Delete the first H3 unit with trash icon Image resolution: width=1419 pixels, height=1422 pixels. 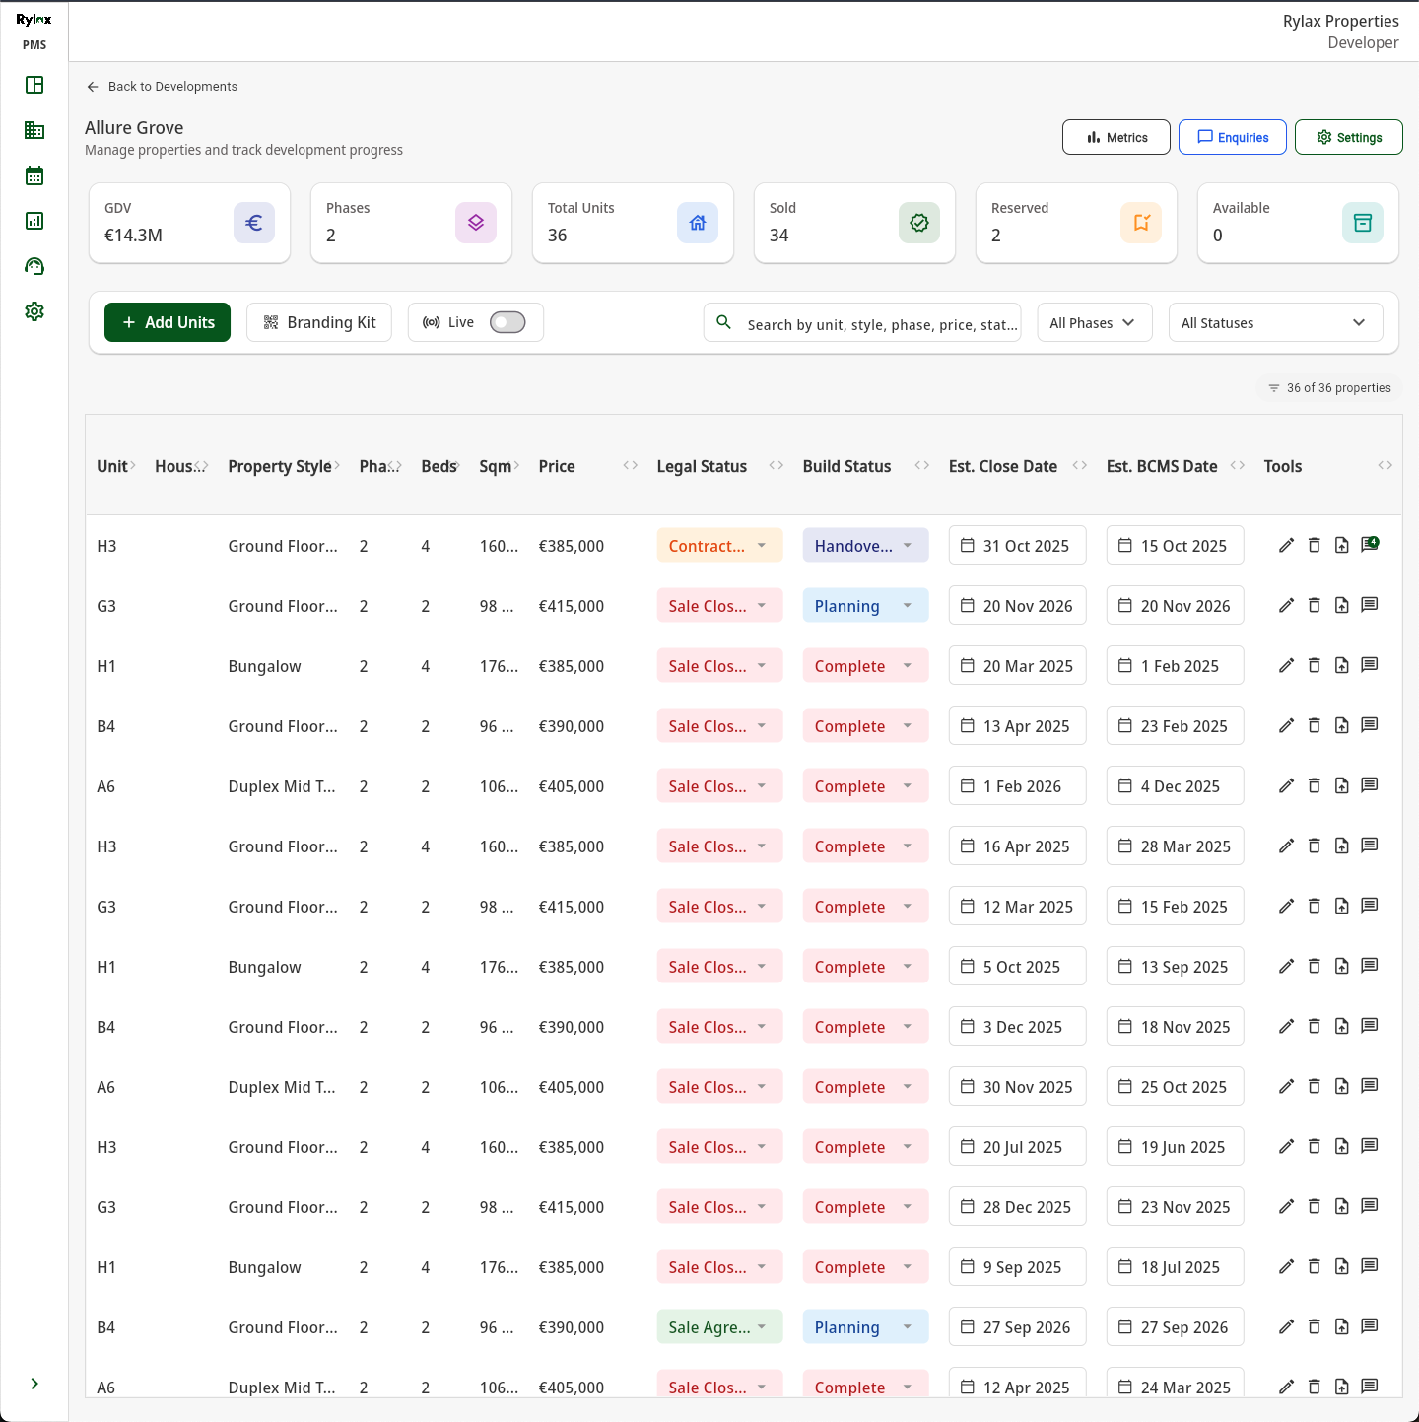click(1314, 546)
